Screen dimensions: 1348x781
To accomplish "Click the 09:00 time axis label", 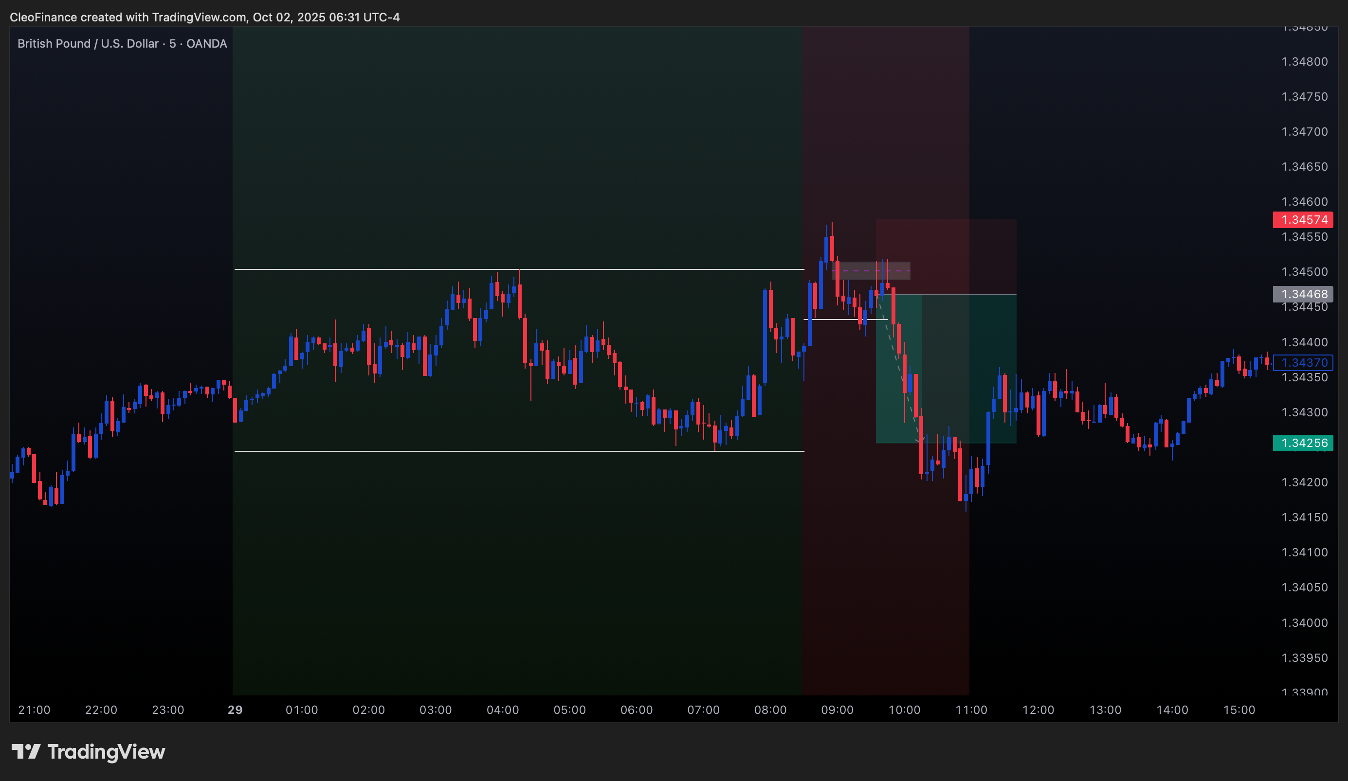I will (x=837, y=710).
